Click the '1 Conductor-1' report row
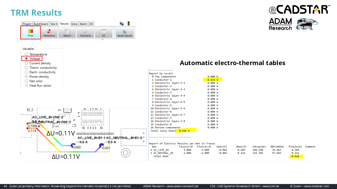Viewport: 337px width, 189px height. 185,80
